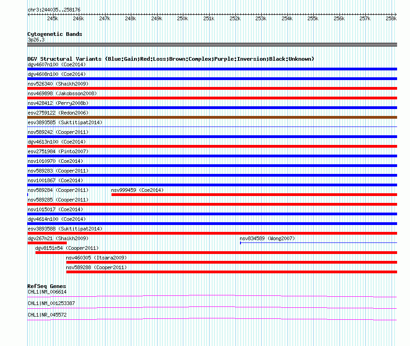The height and width of the screenshot is (346, 410).
Task: Click the RefSeq Genes track title
Action: click(x=47, y=286)
